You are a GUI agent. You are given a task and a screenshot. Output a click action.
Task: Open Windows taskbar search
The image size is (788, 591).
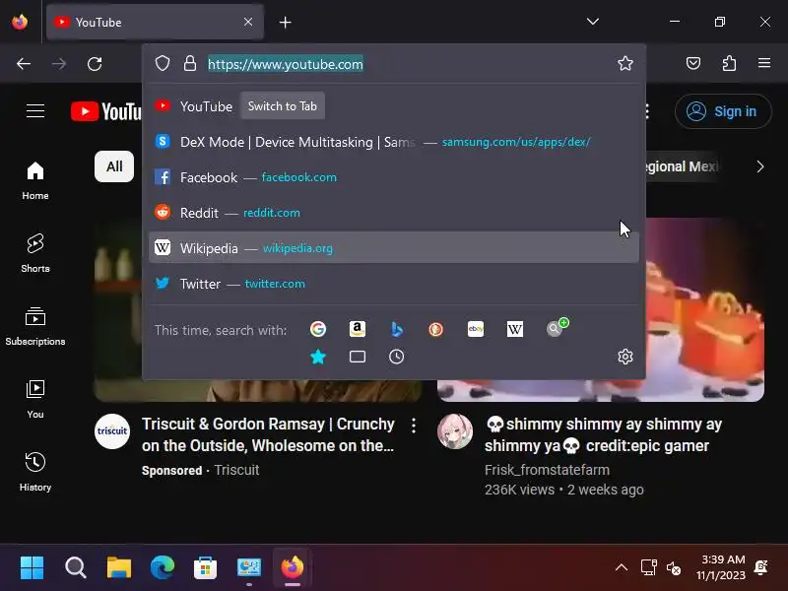(76, 567)
